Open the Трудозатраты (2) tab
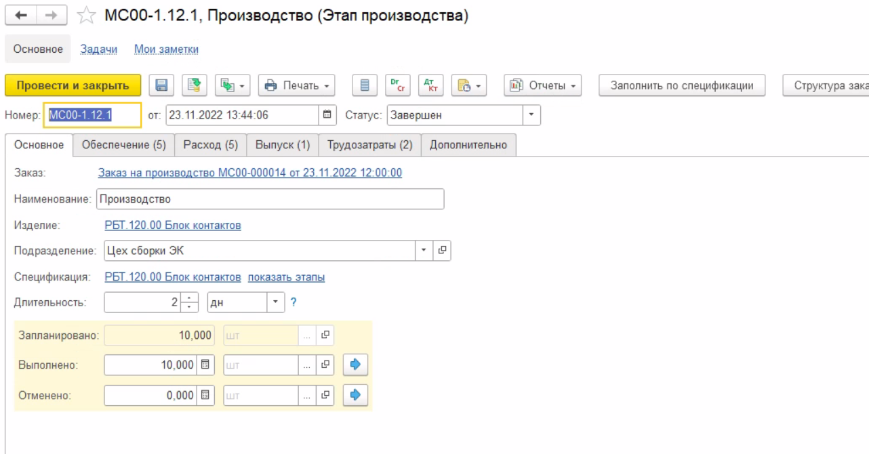Viewport: 869px width, 454px height. (x=369, y=145)
